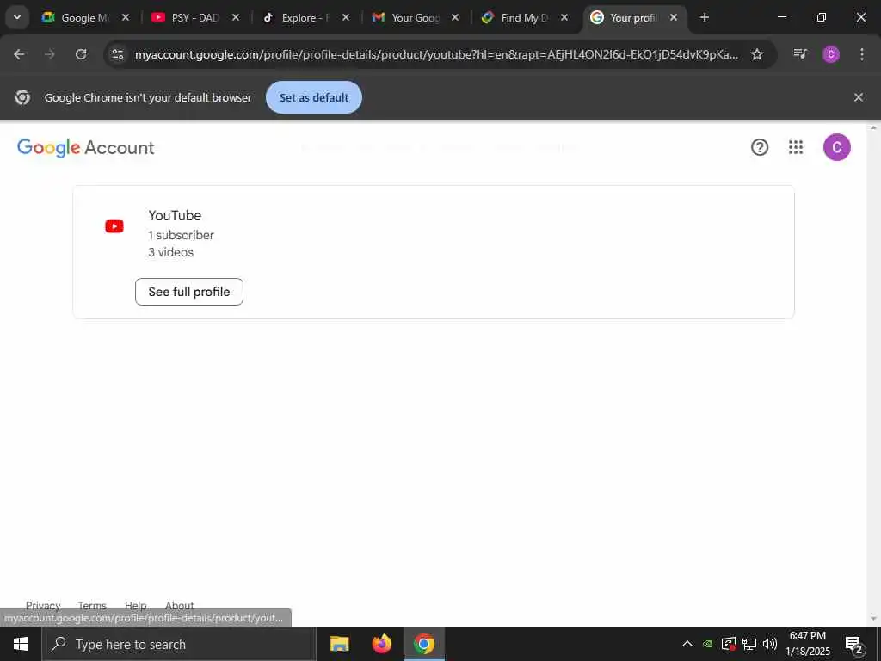Open the Windows Start menu
Screen dimensions: 881x661
[21, 644]
